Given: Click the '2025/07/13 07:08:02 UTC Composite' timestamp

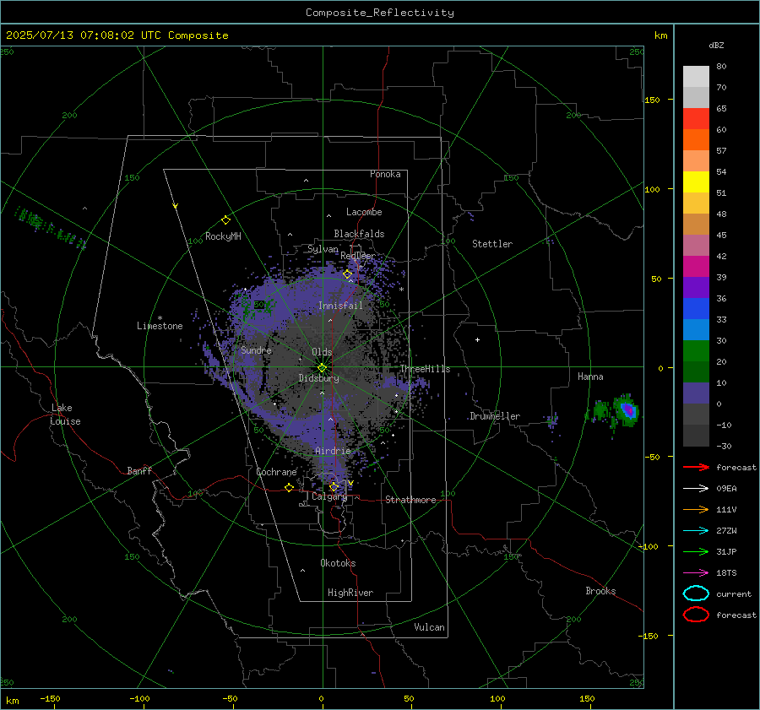Looking at the screenshot, I should (117, 35).
